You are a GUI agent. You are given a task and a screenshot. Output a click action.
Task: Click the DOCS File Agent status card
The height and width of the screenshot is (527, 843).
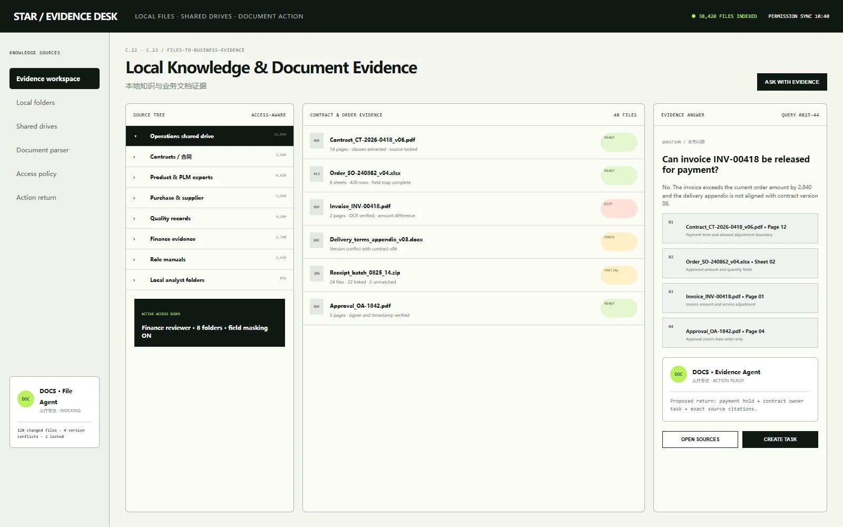tap(54, 412)
